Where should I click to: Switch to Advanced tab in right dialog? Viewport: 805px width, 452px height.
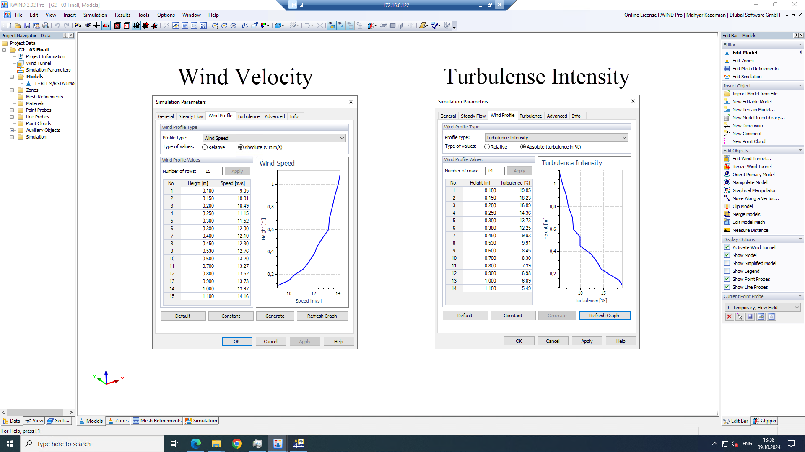[557, 116]
